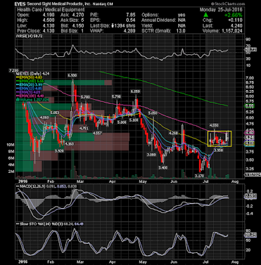Click the Options value yes
Screen dimensions: 261x265
pos(181,15)
